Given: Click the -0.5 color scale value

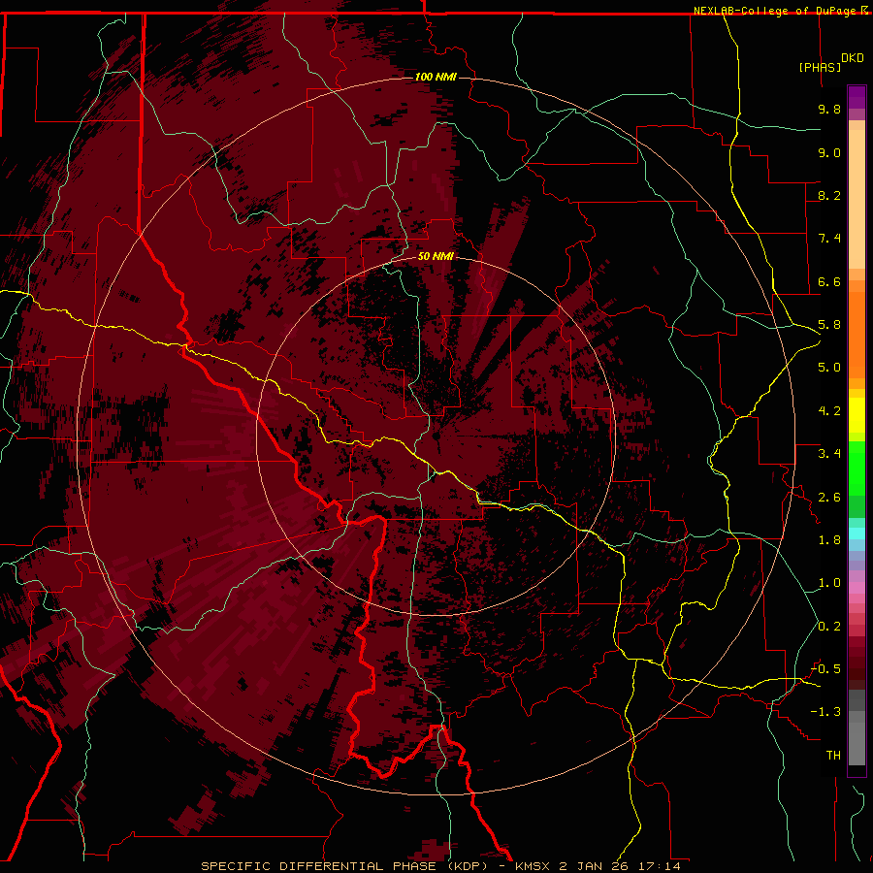Looking at the screenshot, I should pos(825,669).
